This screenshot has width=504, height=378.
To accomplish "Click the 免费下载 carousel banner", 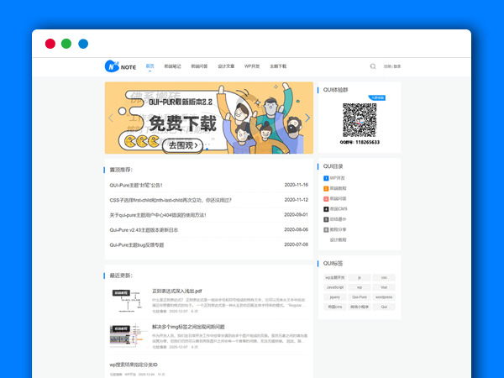I will [x=208, y=118].
